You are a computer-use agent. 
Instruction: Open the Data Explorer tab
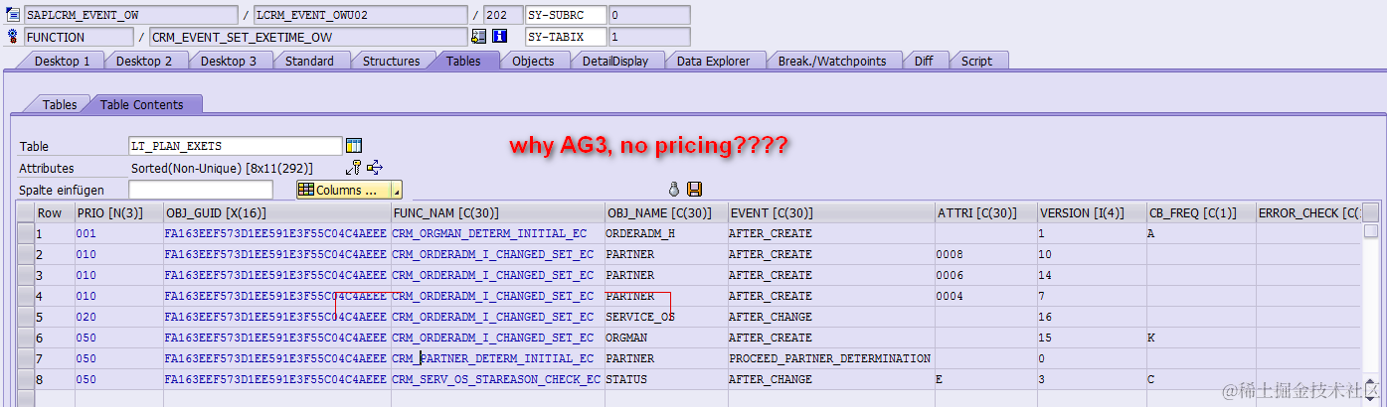point(713,61)
